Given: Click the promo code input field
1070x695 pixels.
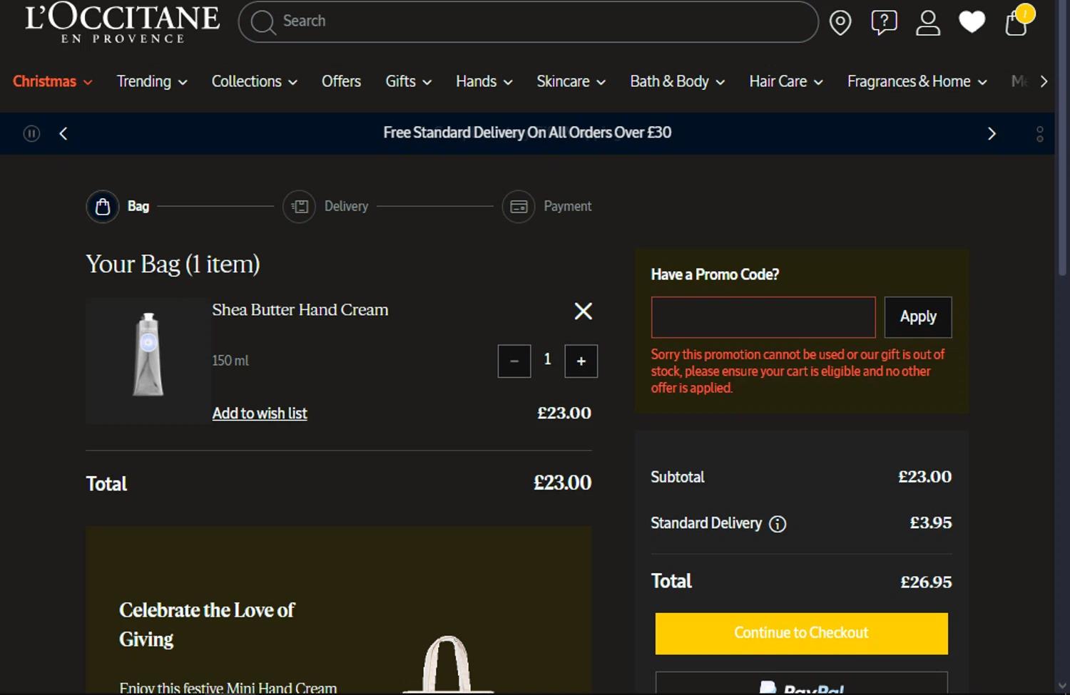Looking at the screenshot, I should (763, 317).
